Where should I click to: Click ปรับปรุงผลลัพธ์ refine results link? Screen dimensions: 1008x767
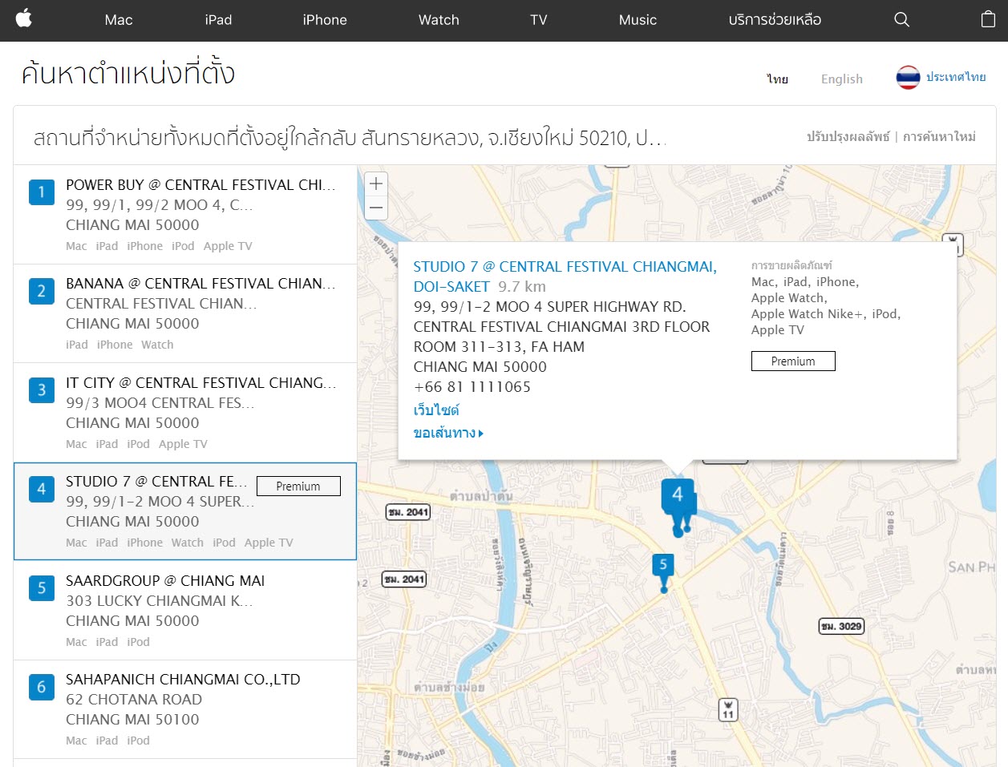pos(848,137)
